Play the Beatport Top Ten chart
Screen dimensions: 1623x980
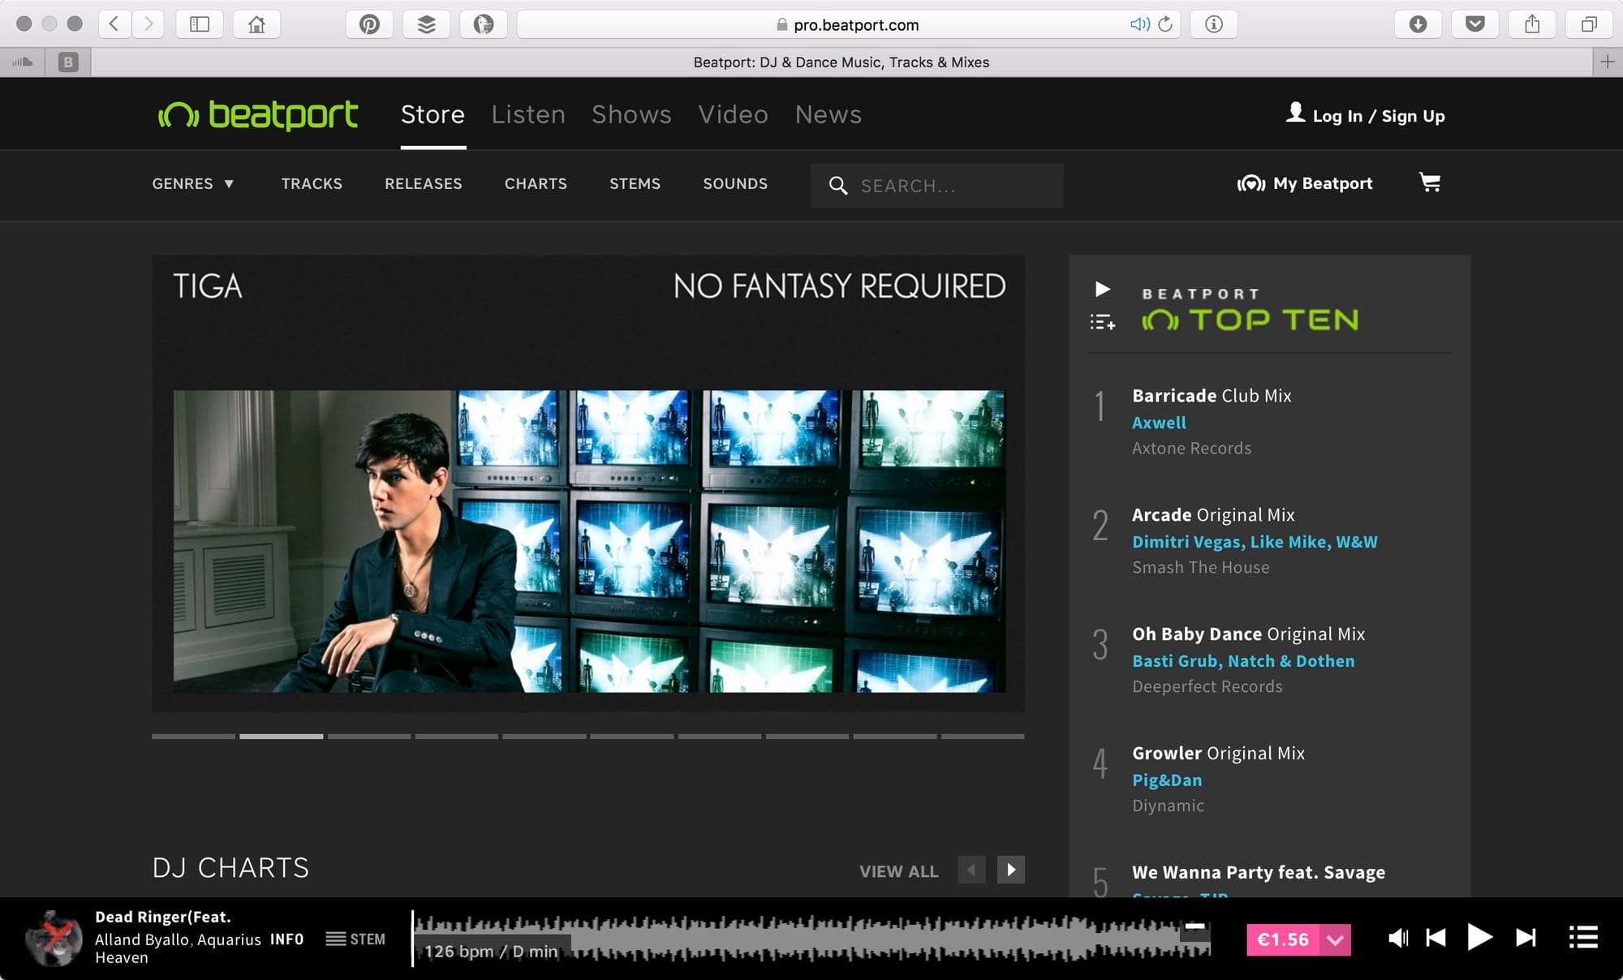1102,290
